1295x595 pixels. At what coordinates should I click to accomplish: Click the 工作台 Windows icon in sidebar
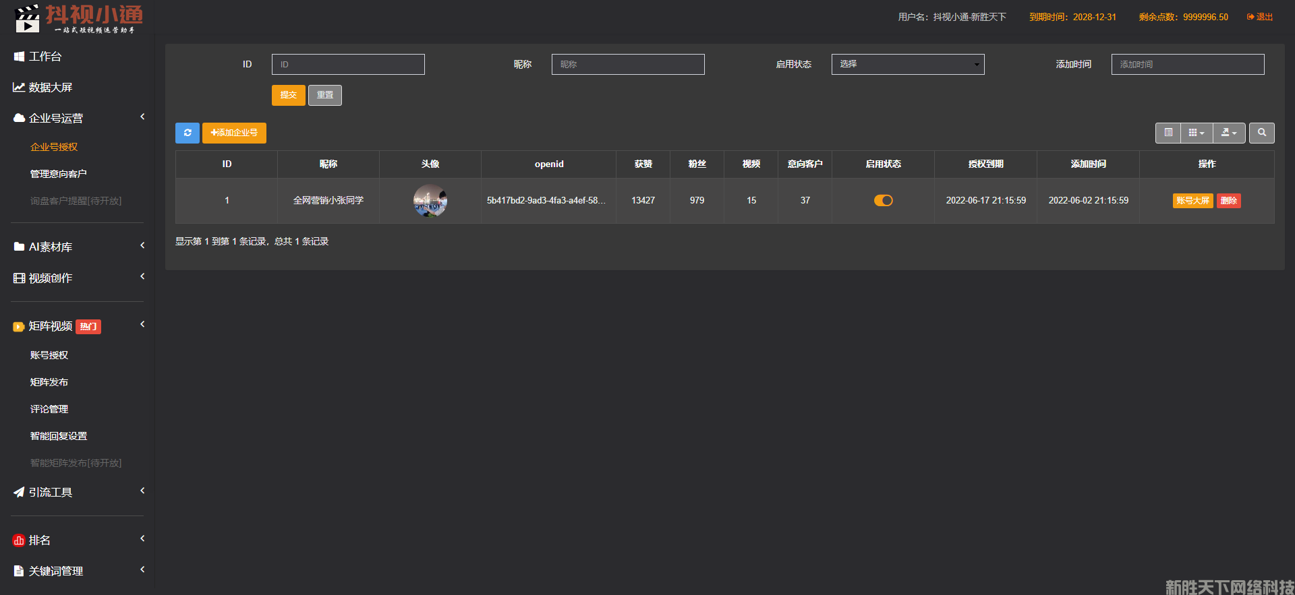(x=19, y=57)
